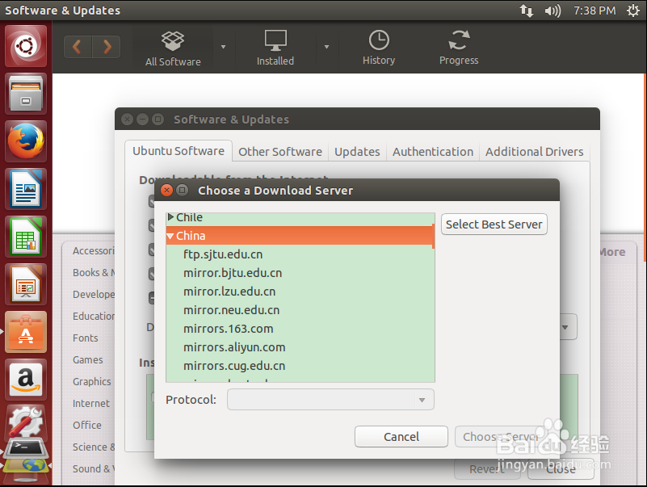Open Graphics category in Software Center
This screenshot has height=487, width=647.
tap(91, 382)
